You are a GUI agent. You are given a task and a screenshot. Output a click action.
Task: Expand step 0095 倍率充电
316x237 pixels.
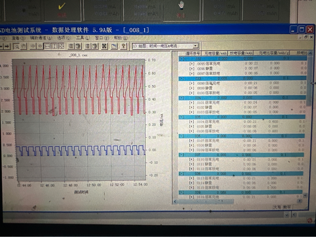pyautogui.click(x=191, y=64)
